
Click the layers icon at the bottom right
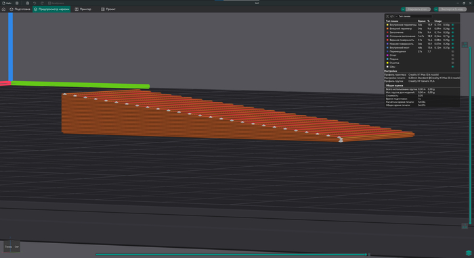(x=469, y=253)
